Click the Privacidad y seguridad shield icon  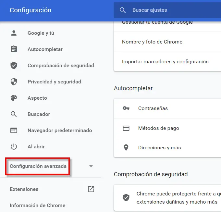click(14, 82)
